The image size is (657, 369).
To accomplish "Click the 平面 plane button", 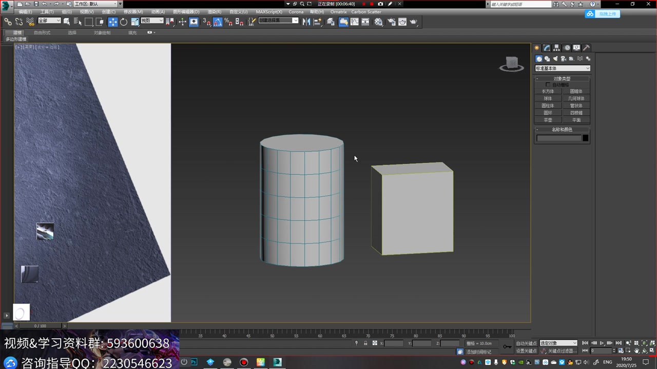I will click(576, 120).
